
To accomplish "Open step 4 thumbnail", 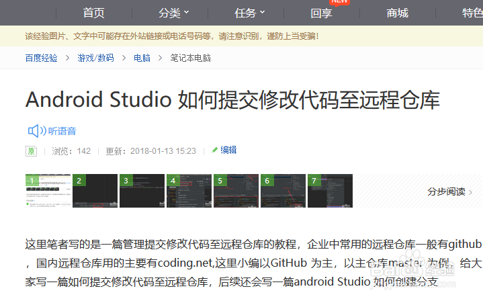I will point(189,191).
